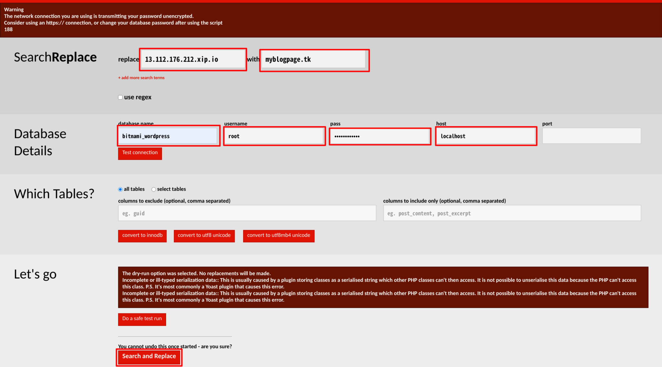This screenshot has height=367, width=662.
Task: Click convert to utf8 unicode
Action: point(204,236)
